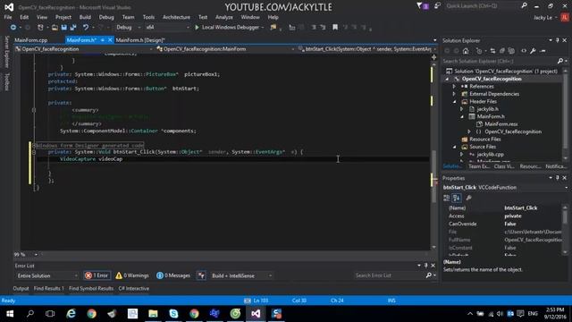Open Internet Explorer from the taskbar

(x=71, y=314)
